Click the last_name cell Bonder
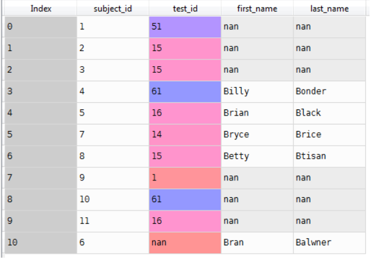 330,91
